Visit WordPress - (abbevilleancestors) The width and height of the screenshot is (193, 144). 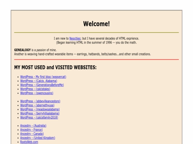(x=40, y=101)
